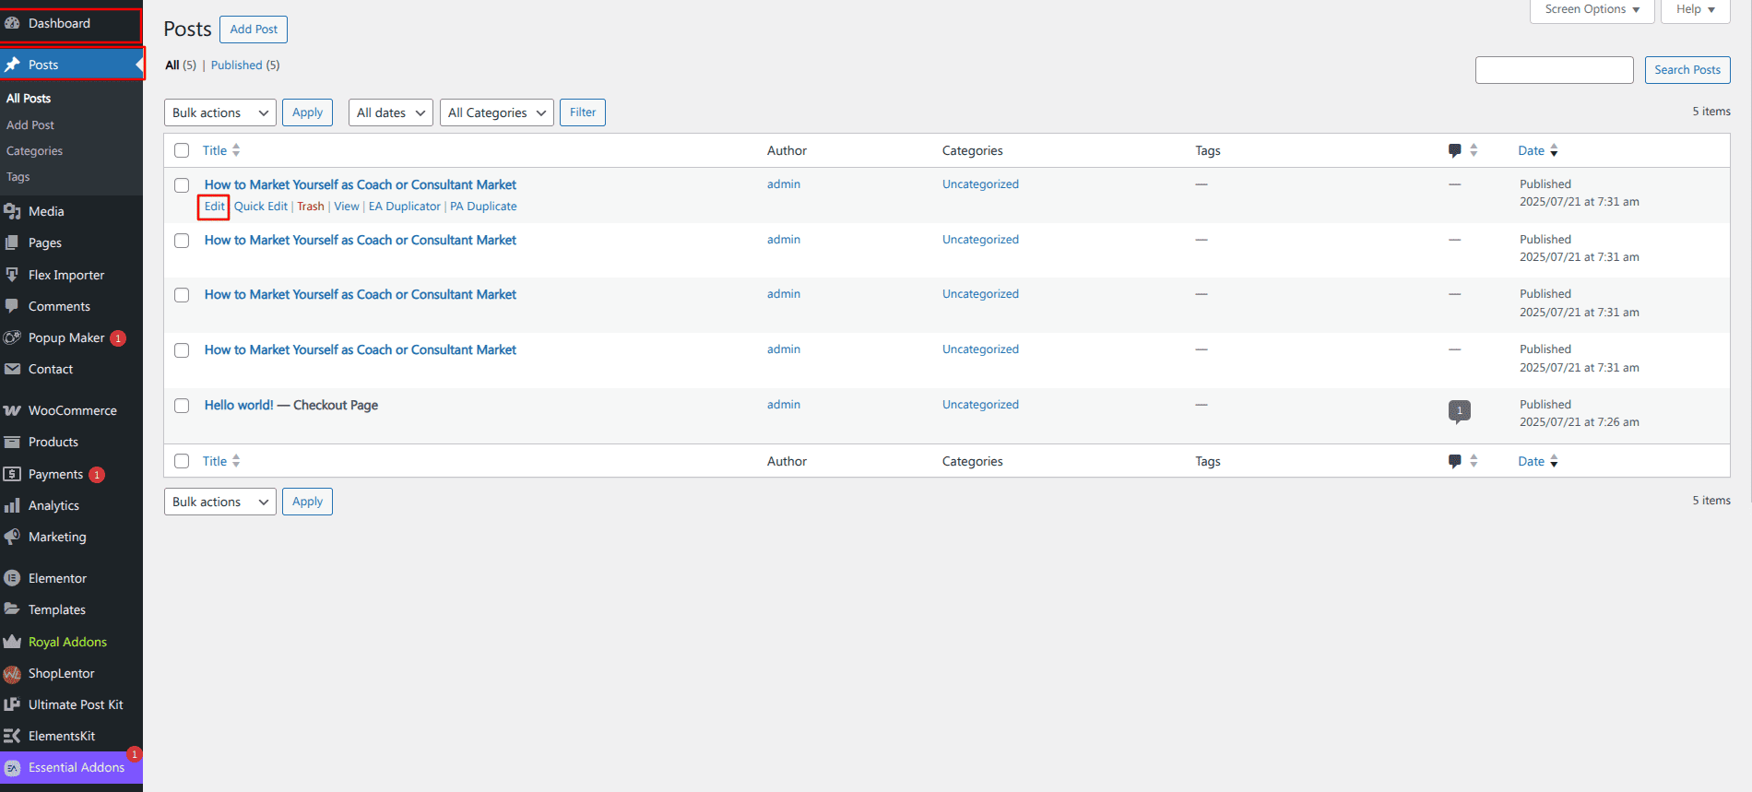
Task: Click the Posts pushpin icon
Action: (12, 65)
